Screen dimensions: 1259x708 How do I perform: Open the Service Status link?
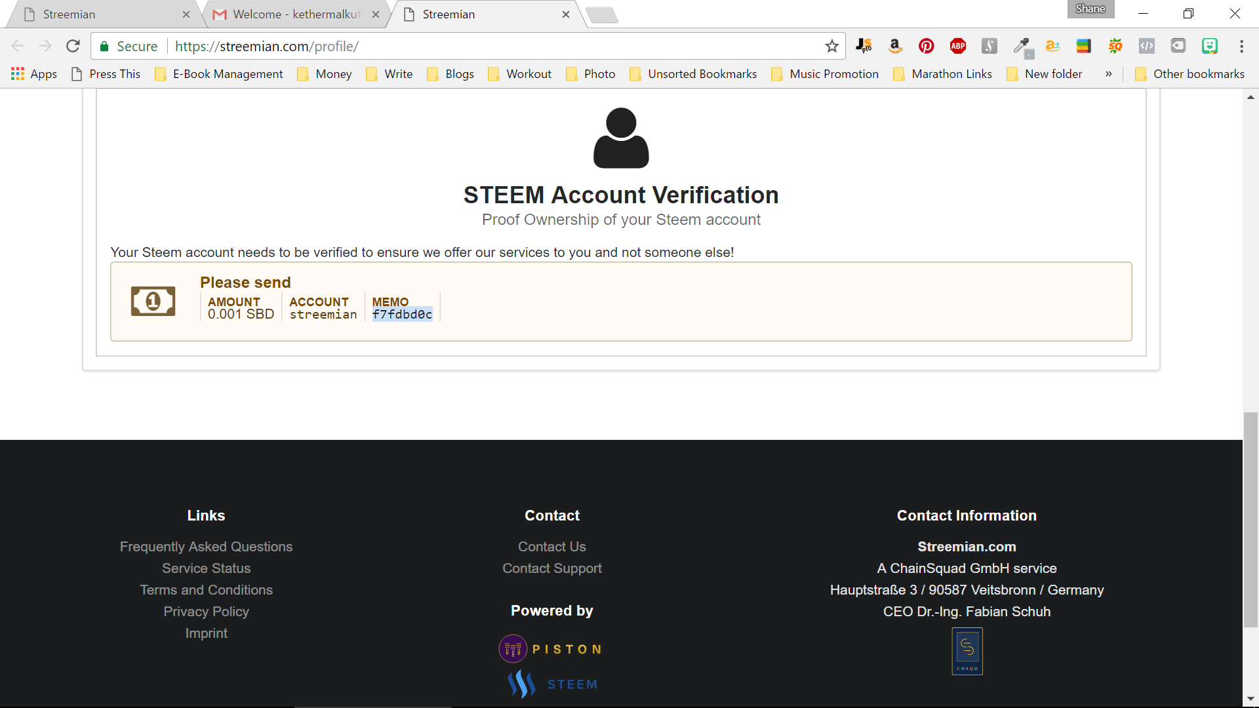pos(206,568)
